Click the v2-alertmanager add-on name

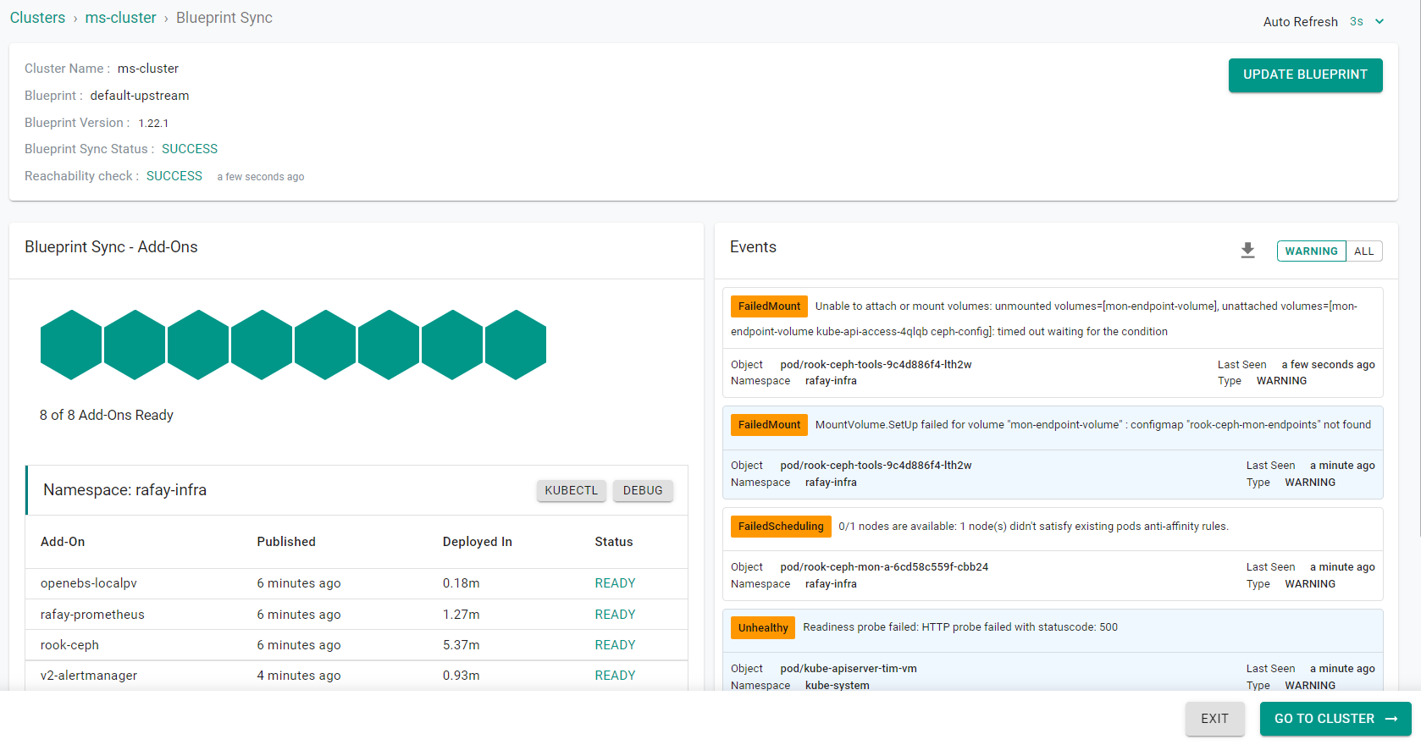point(89,676)
